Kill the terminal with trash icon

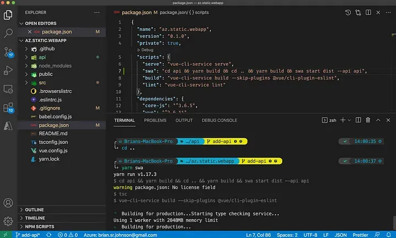tap(368, 120)
